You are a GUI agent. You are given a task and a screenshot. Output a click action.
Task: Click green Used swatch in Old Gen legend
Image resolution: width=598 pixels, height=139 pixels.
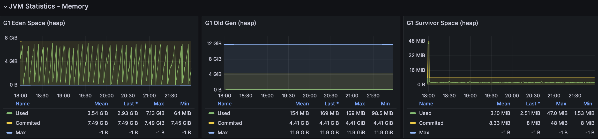tap(211, 113)
